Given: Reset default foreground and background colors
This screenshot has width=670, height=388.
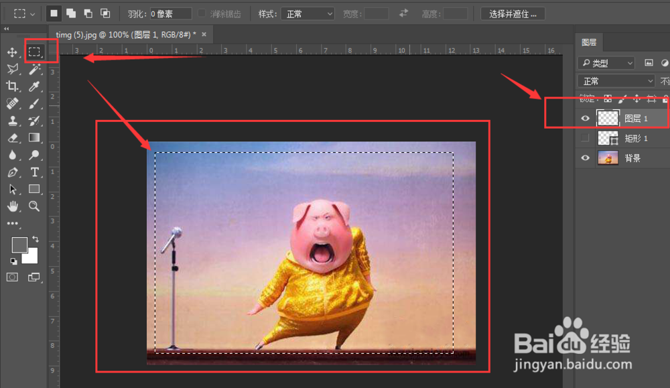Looking at the screenshot, I should click(13, 261).
